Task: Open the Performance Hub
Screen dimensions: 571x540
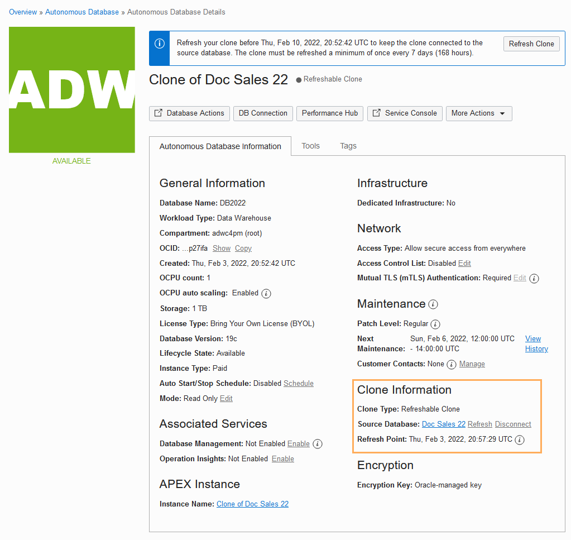Action: pos(329,113)
